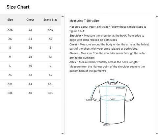Select the Size column header
Image resolution: width=158 pixels, height=135 pixels.
coord(10,20)
